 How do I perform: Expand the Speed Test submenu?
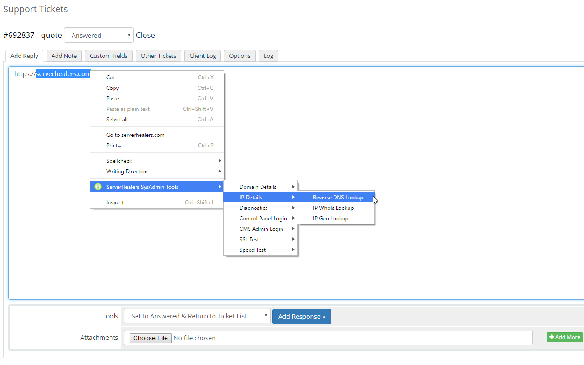coord(261,250)
